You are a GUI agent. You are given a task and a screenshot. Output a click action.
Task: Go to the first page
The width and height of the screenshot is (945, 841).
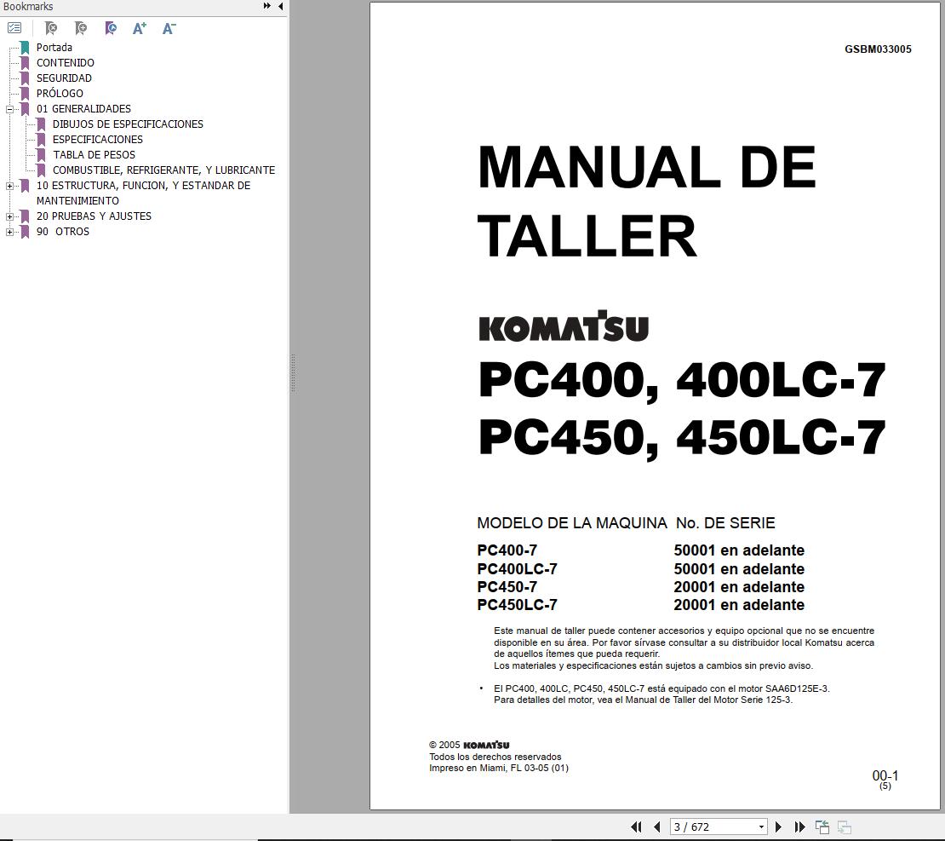pyautogui.click(x=636, y=827)
